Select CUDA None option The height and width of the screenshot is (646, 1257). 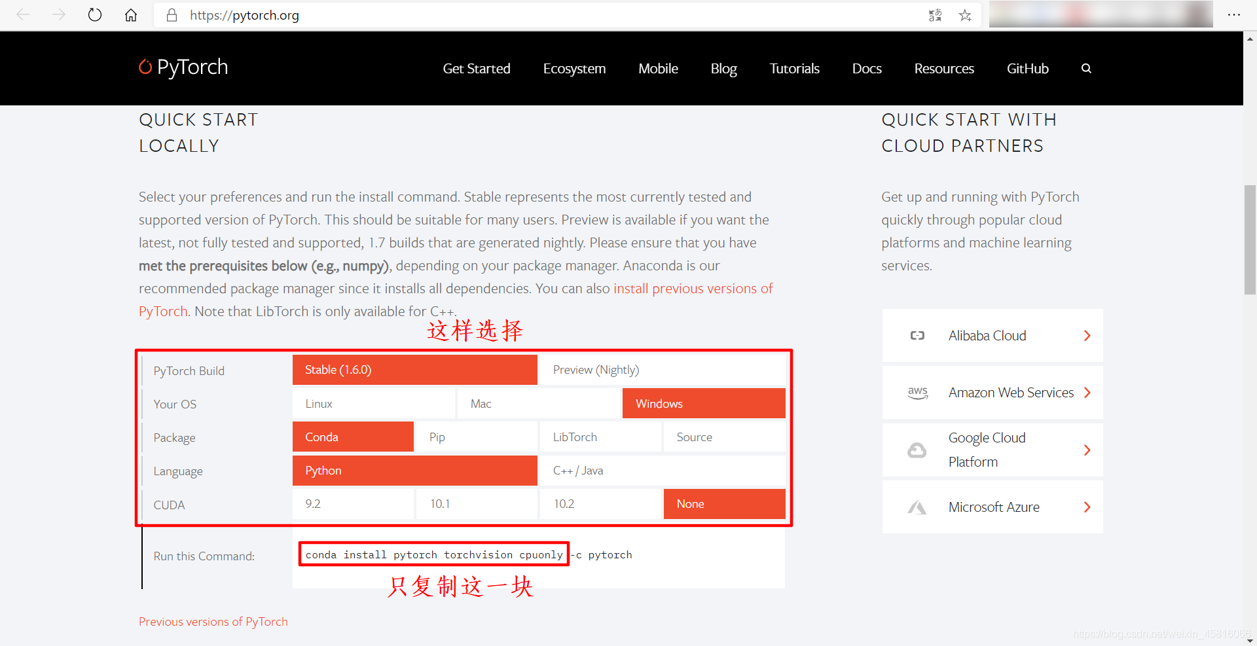(724, 504)
